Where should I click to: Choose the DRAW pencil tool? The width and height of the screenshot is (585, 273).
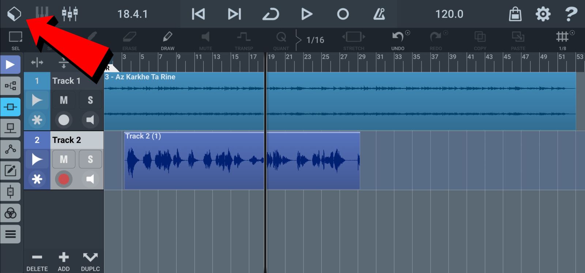[167, 41]
